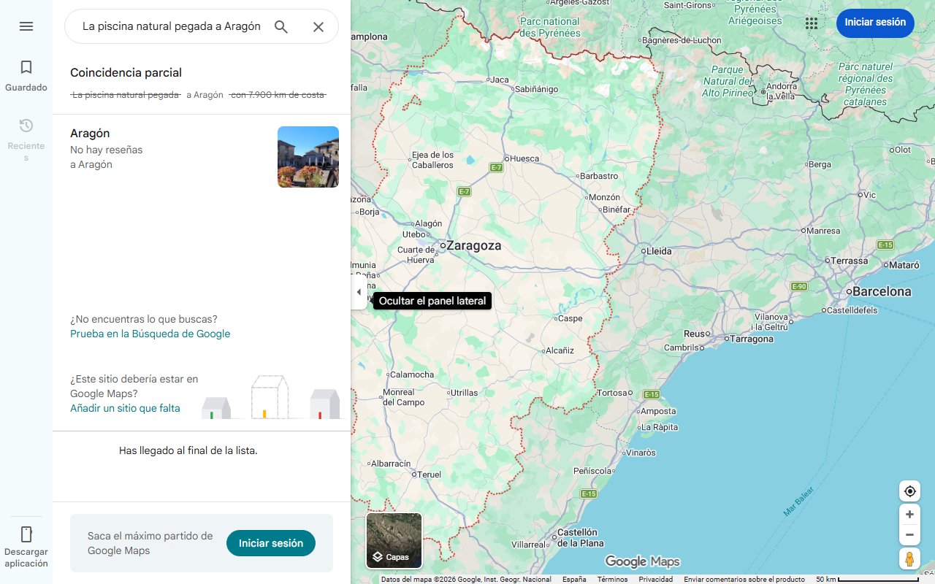Open Google apps grid
The image size is (935, 584).
pyautogui.click(x=811, y=23)
